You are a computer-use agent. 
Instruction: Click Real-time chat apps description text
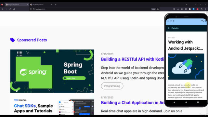click(x=142, y=111)
